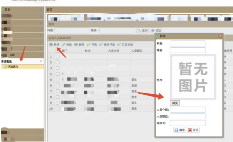
Task: Click the 删除 delete toolbar icon
Action: [x=76, y=45]
